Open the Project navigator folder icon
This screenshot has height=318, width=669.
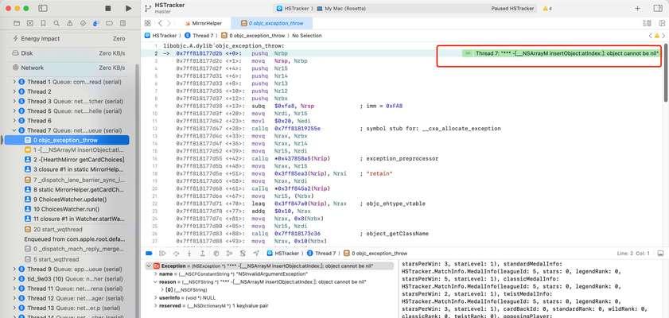(x=17, y=23)
